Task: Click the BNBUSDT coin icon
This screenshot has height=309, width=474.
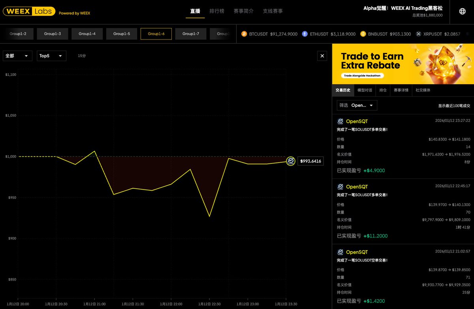Action: pos(363,34)
